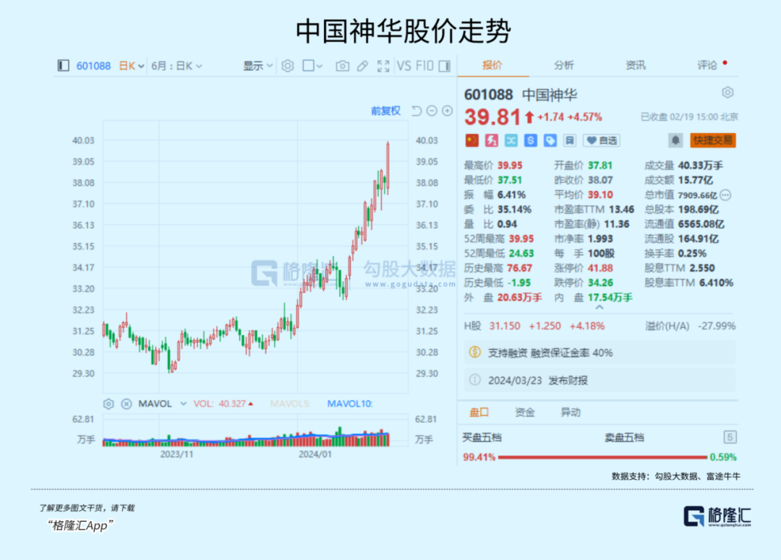Expand the 显示 display dropdown
Image resolution: width=781 pixels, height=560 pixels.
point(257,66)
